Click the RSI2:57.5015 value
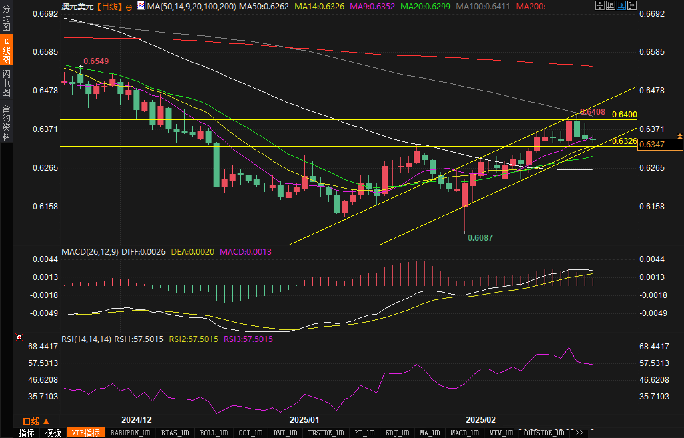Screen dimensions: 684x438 pyautogui.click(x=194, y=339)
